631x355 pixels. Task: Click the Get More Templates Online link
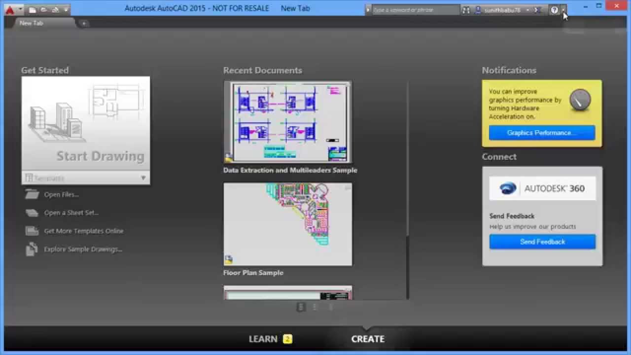point(84,231)
